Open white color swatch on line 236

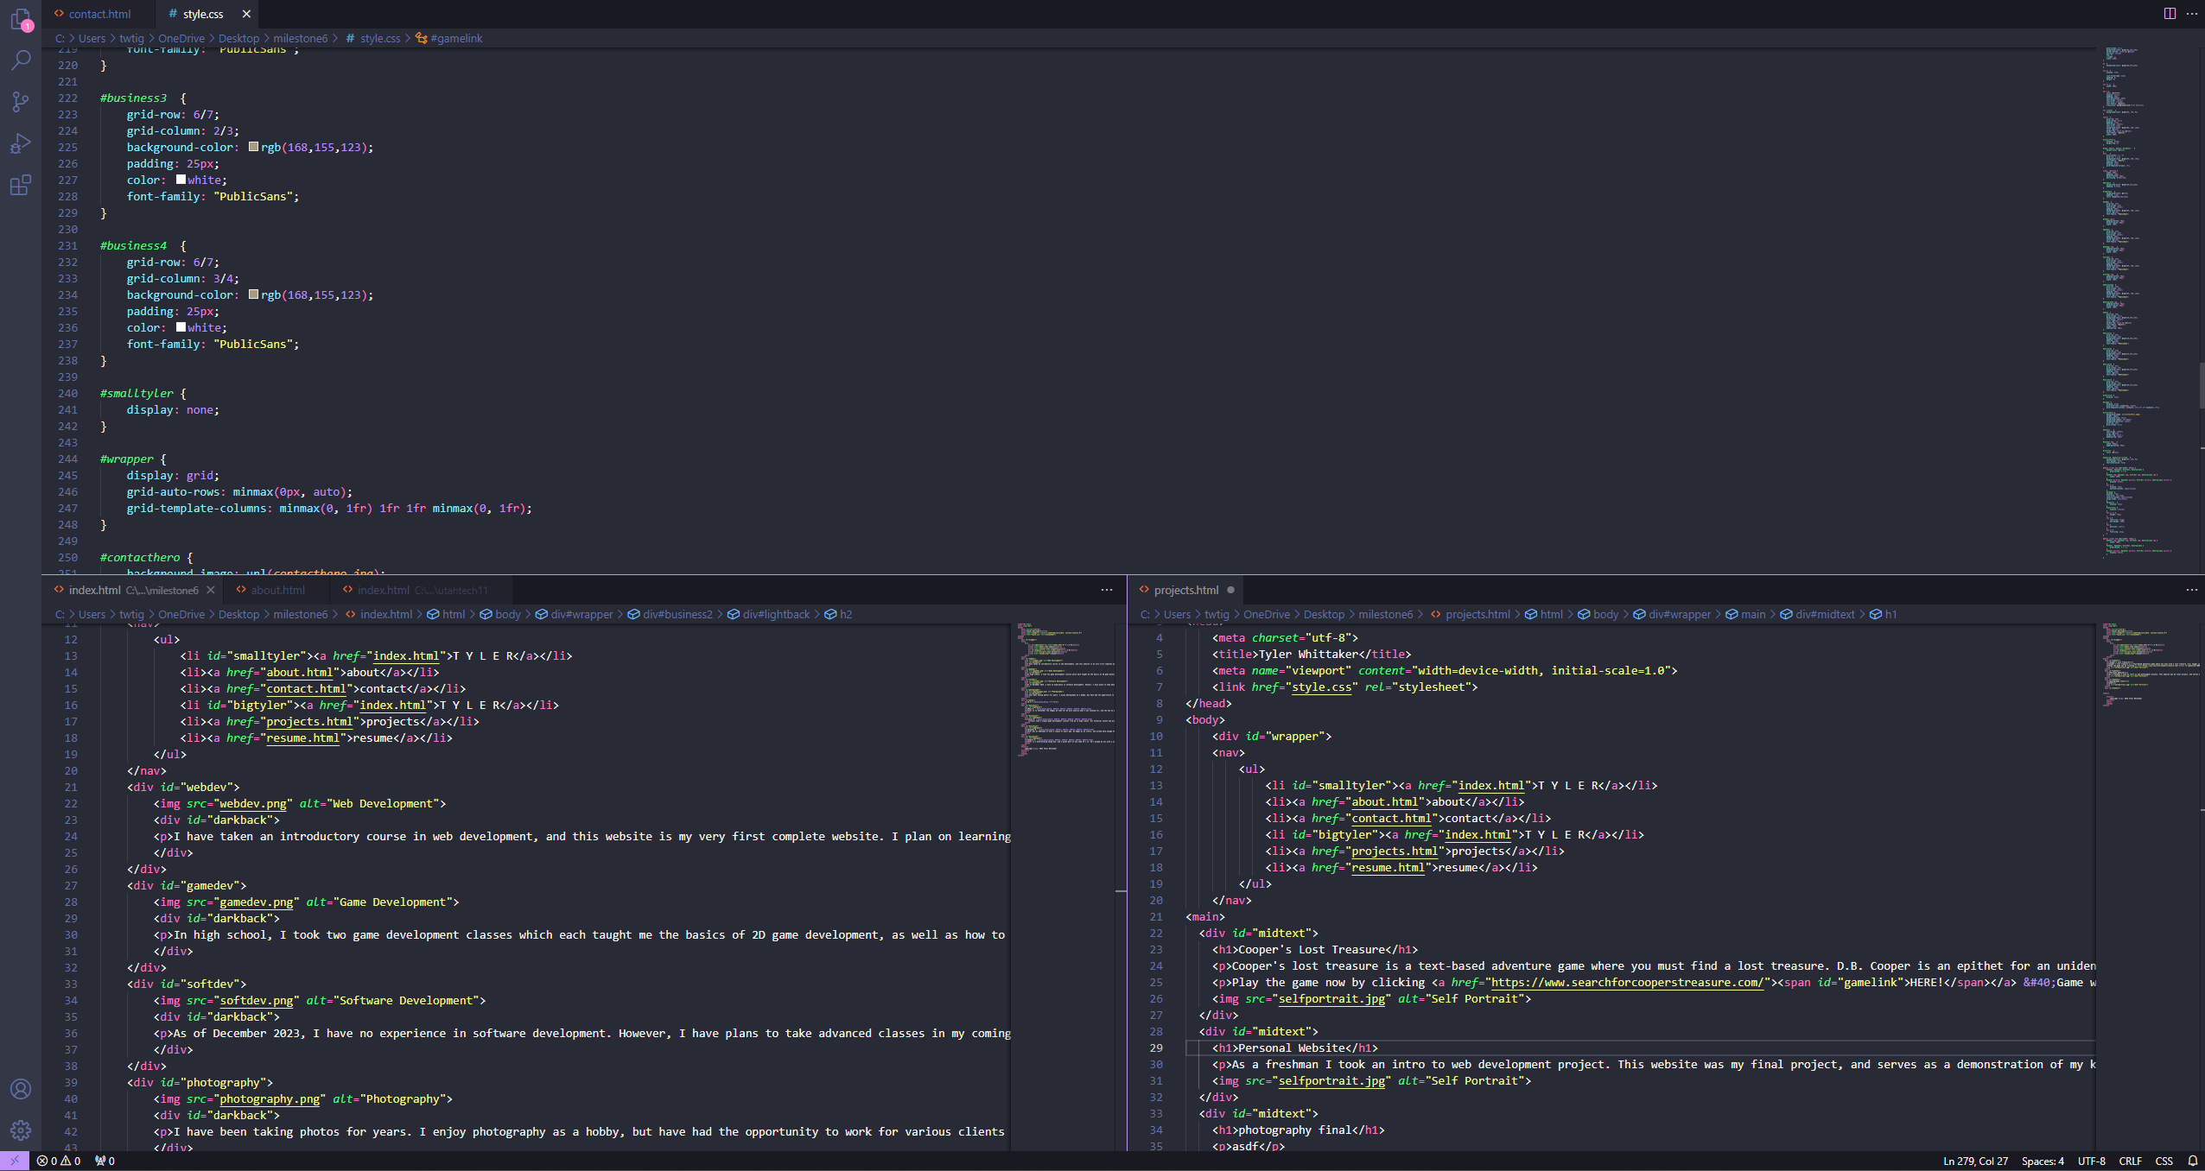pyautogui.click(x=181, y=327)
